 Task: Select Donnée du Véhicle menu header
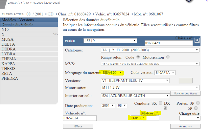pyautogui.click(x=29, y=25)
